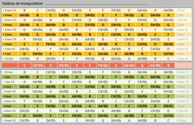194x125 pixels.
Task: Click 'F' in the green -5 tons row
Action: tap(64, 116)
